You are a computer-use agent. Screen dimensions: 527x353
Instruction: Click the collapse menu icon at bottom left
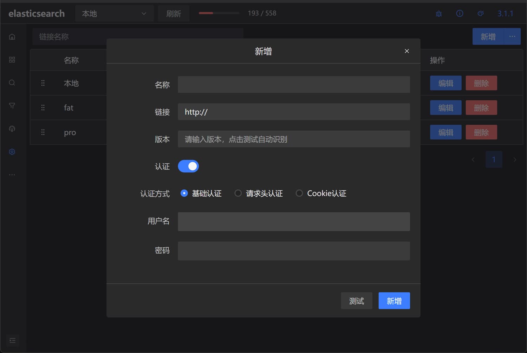[13, 340]
